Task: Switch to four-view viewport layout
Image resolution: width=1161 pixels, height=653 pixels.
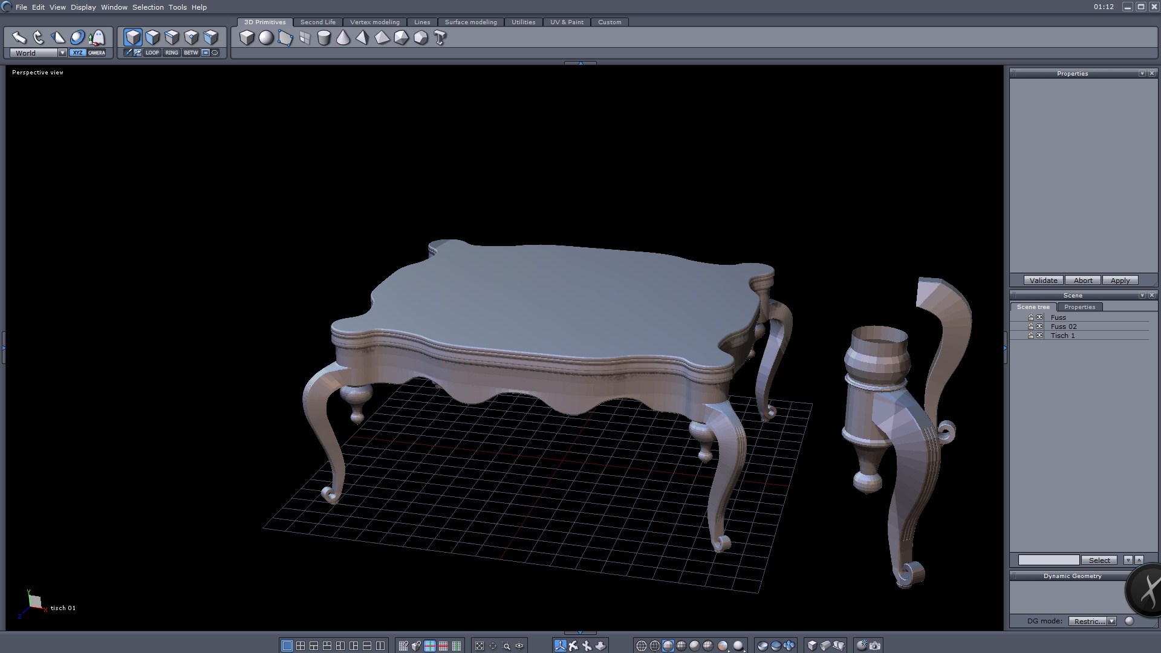Action: click(301, 646)
